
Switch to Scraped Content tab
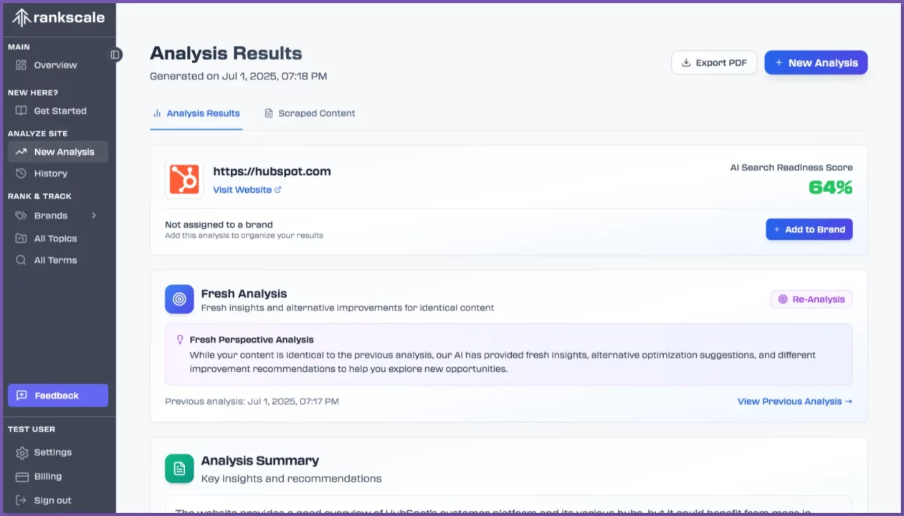pyautogui.click(x=310, y=113)
